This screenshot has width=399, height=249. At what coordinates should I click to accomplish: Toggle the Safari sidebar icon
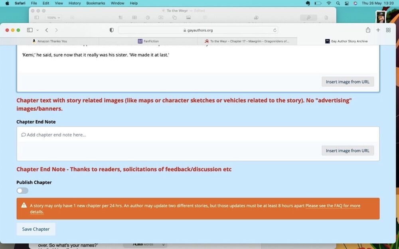30,30
